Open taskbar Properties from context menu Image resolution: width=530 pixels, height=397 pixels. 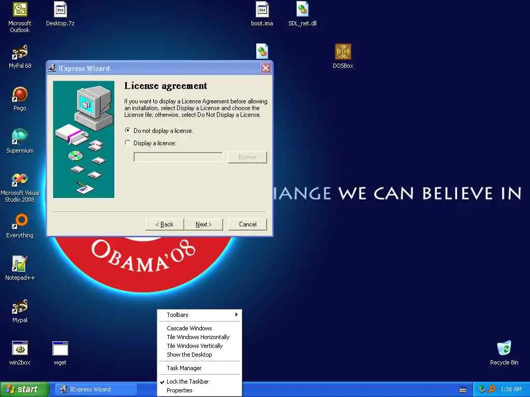click(x=200, y=390)
